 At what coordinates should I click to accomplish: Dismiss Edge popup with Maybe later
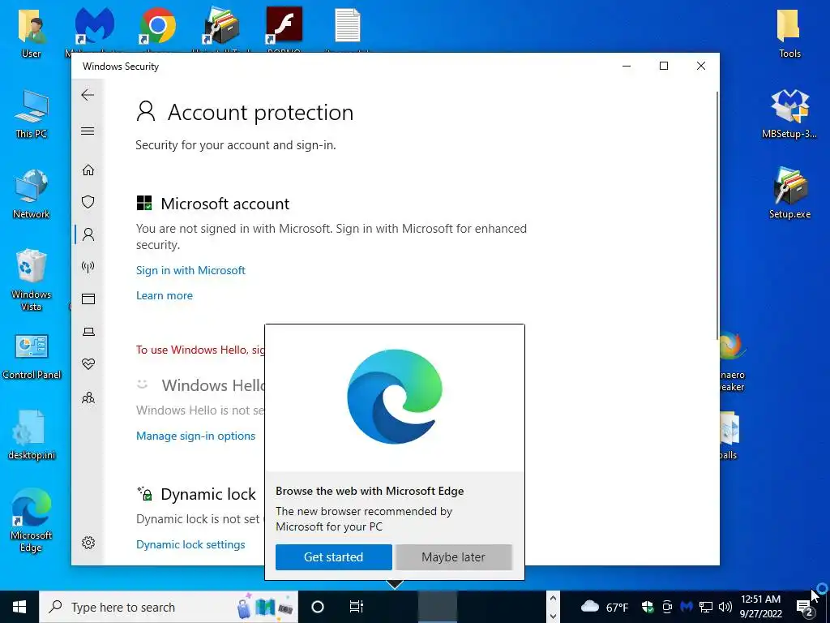[x=454, y=557]
